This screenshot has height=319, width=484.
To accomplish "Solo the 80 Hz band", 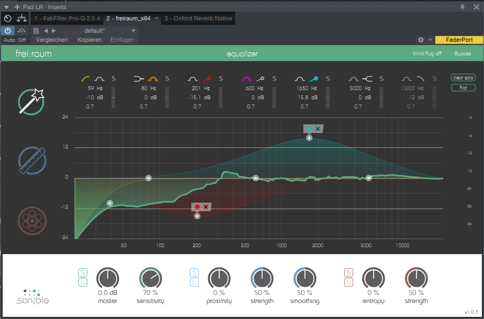I will click(167, 79).
